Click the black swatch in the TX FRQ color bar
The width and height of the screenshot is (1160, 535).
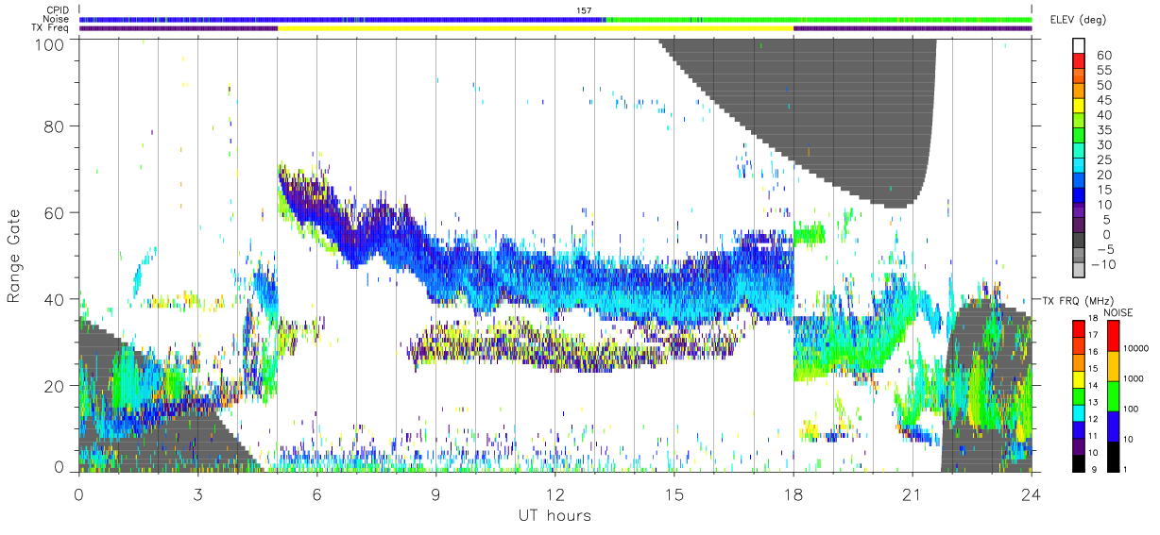(1079, 463)
